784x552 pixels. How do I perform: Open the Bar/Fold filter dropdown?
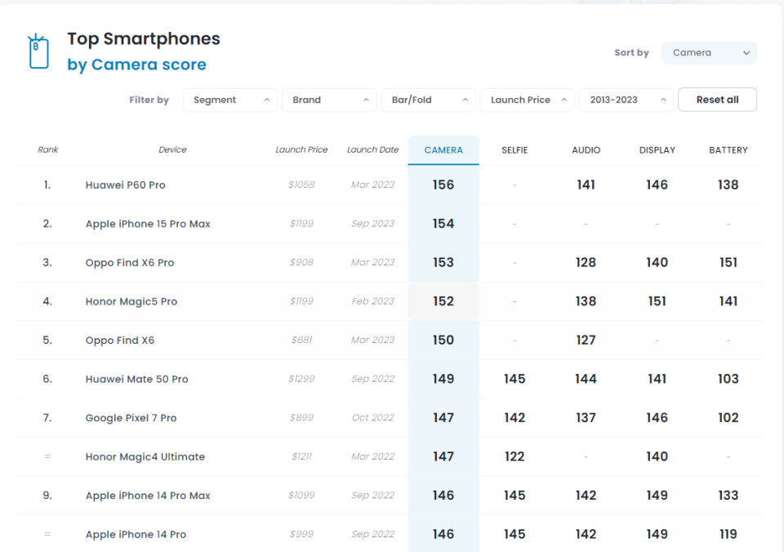point(428,100)
